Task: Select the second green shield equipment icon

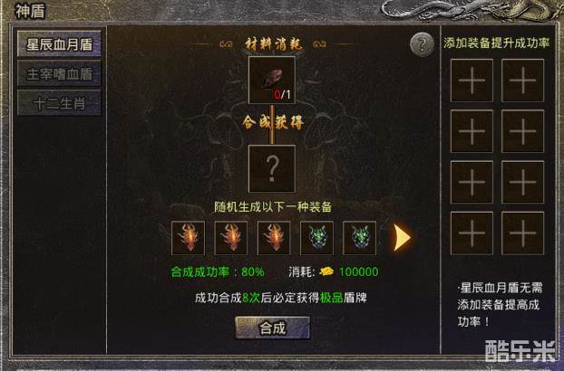Action: point(359,238)
